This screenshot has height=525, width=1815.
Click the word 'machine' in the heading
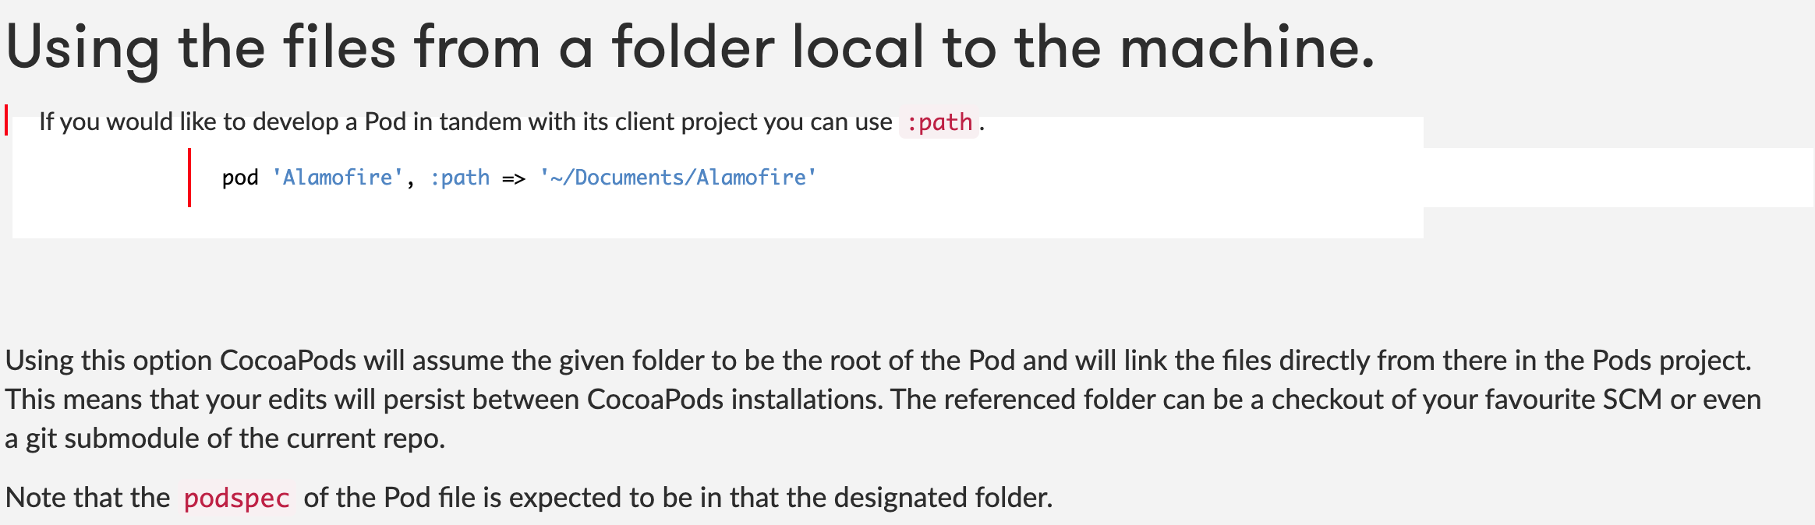1241,48
